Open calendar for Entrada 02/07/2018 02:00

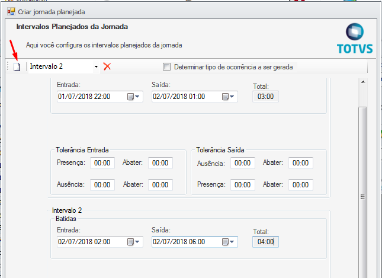coord(133,242)
